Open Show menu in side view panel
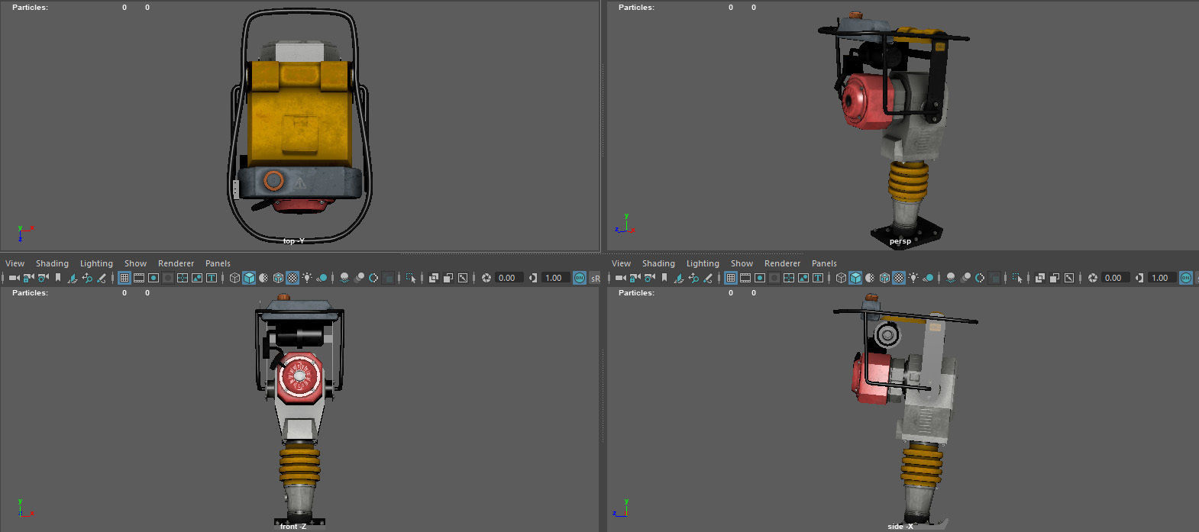 coord(742,263)
